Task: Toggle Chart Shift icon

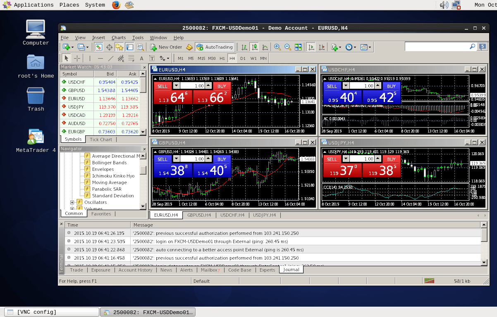Action: pyautogui.click(x=322, y=47)
